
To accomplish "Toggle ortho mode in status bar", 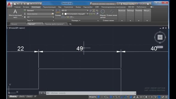I will pyautogui.click(x=108, y=97).
